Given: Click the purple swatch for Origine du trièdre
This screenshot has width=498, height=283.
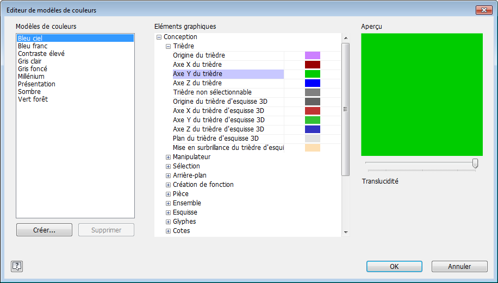Looking at the screenshot, I should tap(313, 55).
